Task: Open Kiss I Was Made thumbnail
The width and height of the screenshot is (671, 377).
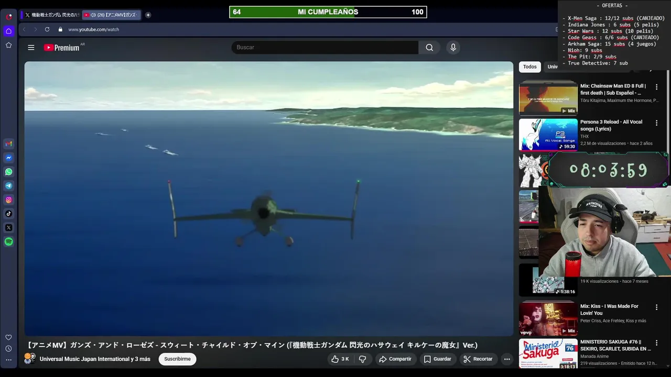Action: point(548,318)
